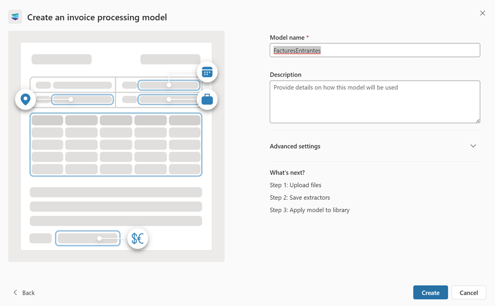Click the location pin icon on illustration
Screen dimensions: 495x306
(x=26, y=99)
